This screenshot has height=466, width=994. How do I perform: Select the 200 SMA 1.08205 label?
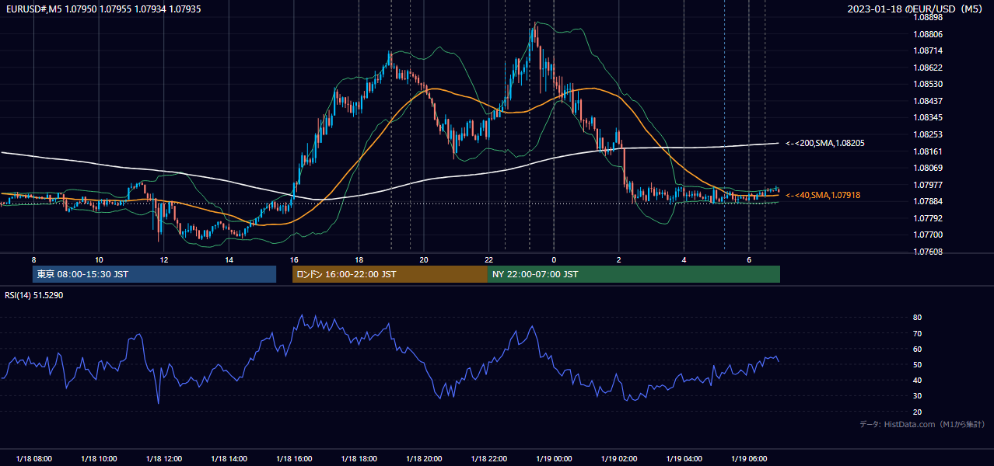pos(824,144)
